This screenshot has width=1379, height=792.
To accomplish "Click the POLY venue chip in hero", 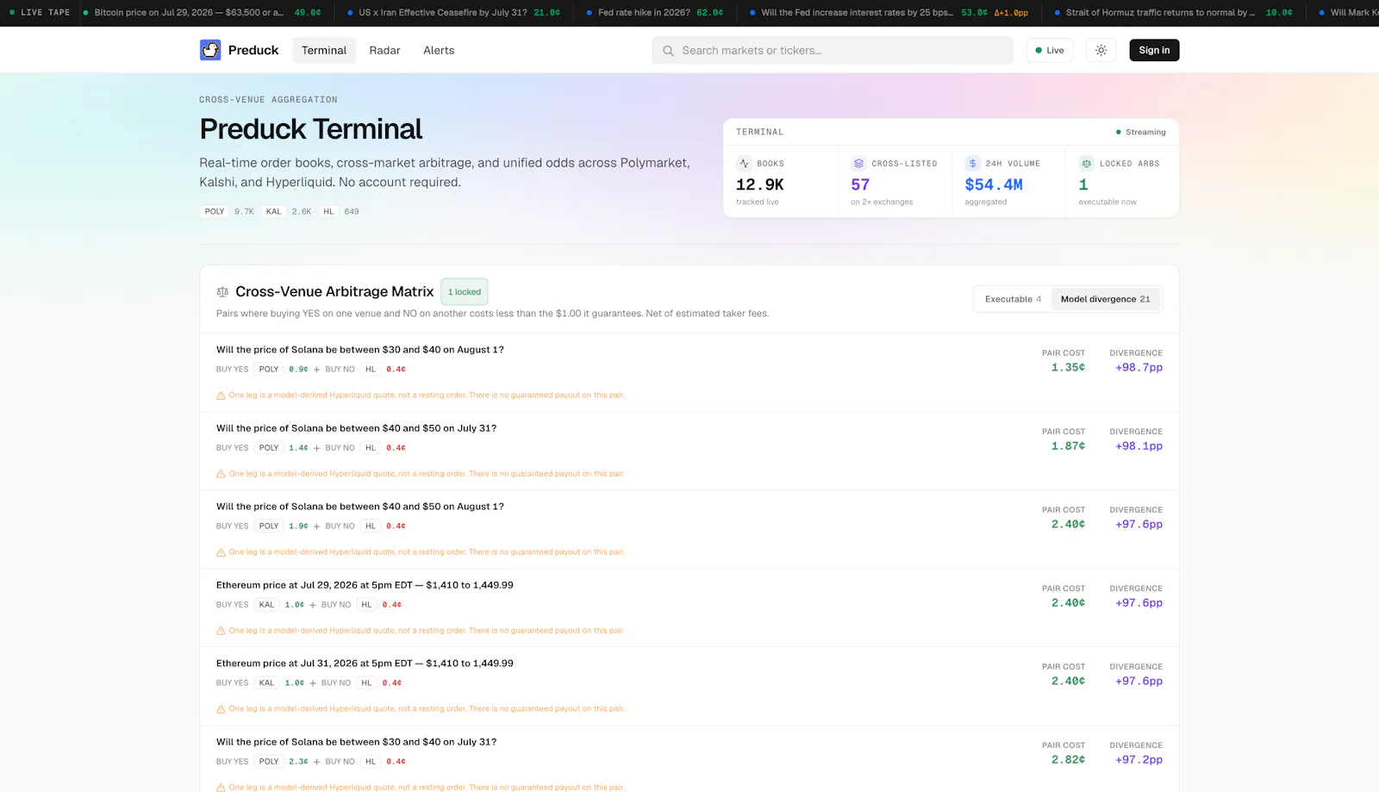I will pos(215,211).
